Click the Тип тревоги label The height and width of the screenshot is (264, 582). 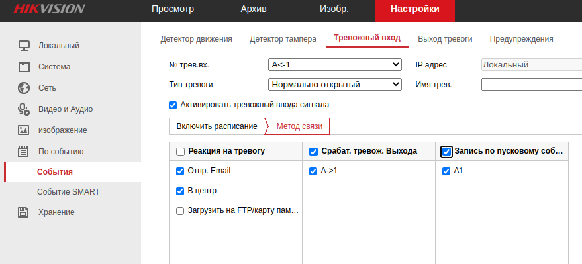coord(191,85)
